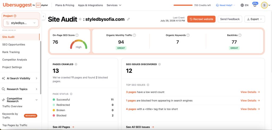Open the Services dropdown menu
272x130 pixels.
[x=114, y=5]
